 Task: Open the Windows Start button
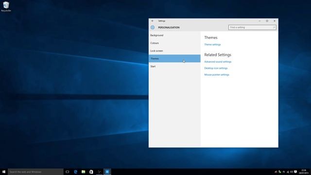[4, 172]
